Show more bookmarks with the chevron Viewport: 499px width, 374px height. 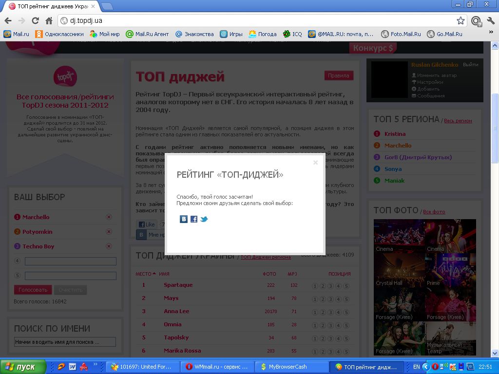[491, 32]
